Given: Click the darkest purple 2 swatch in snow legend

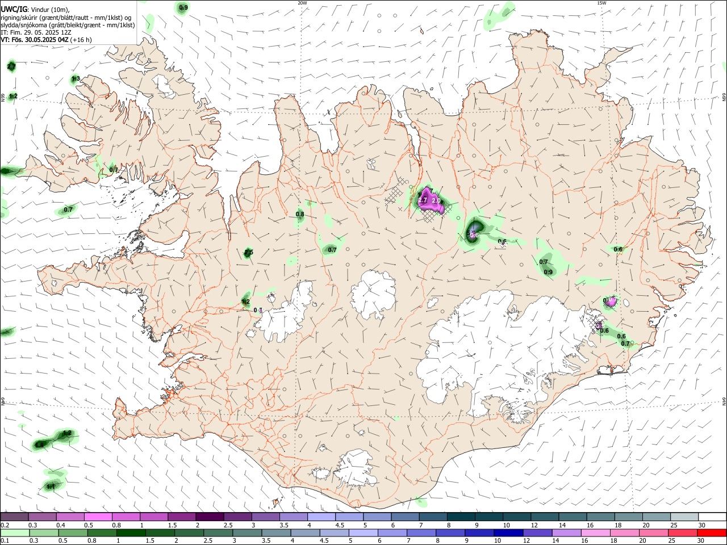Looking at the screenshot, I should tap(210, 517).
